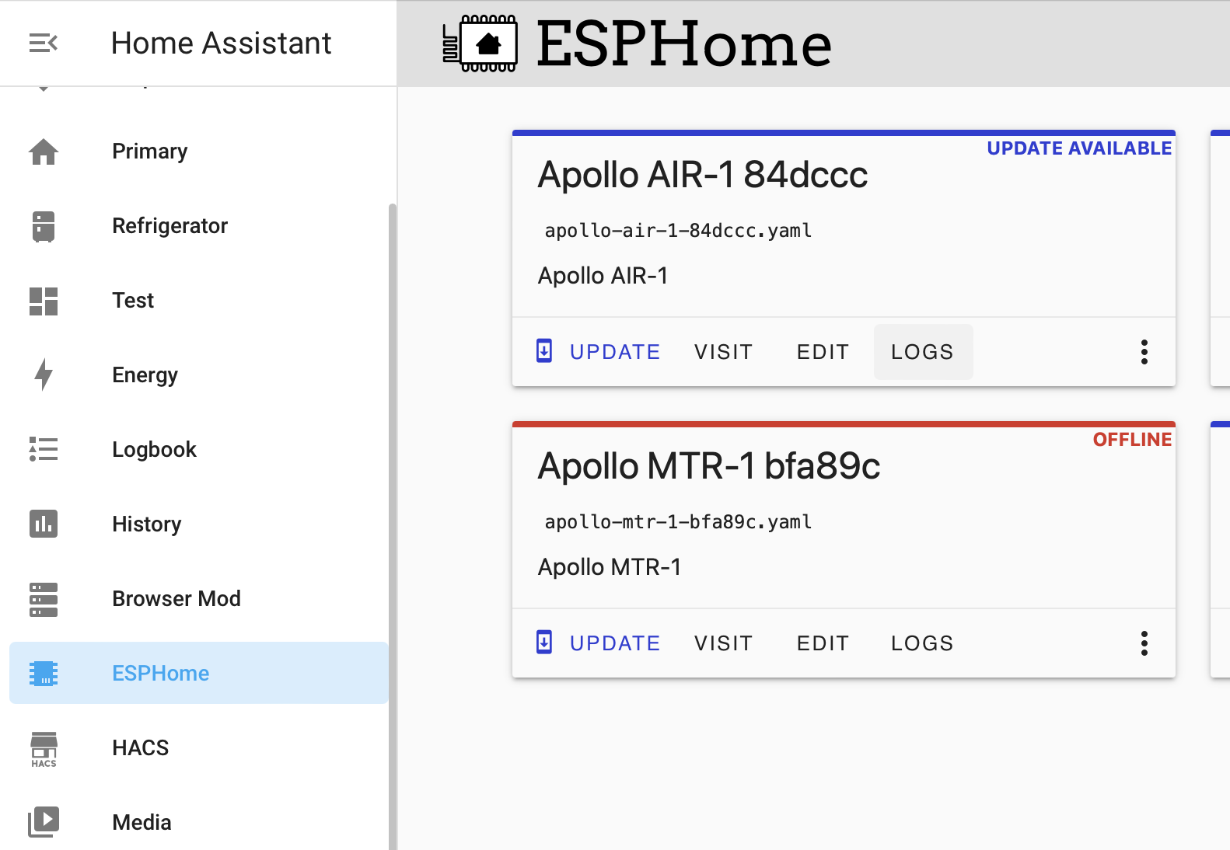This screenshot has width=1230, height=850.
Task: Click the Logbook list icon
Action: pos(44,449)
